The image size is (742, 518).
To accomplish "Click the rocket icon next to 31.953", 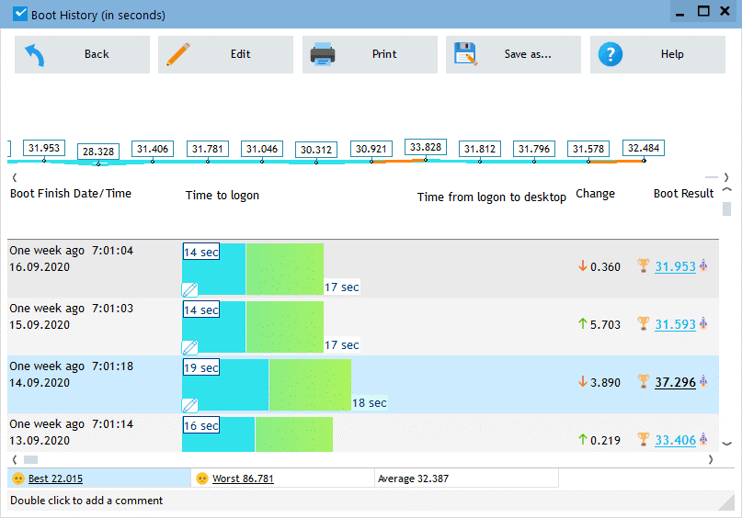I will click(703, 265).
